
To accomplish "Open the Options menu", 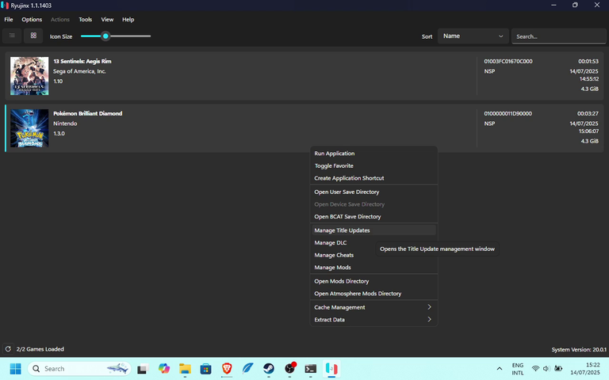I will point(32,19).
